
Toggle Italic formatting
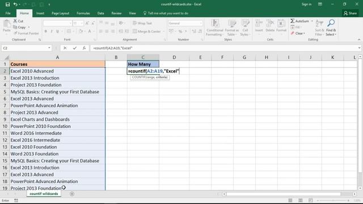click(52, 31)
